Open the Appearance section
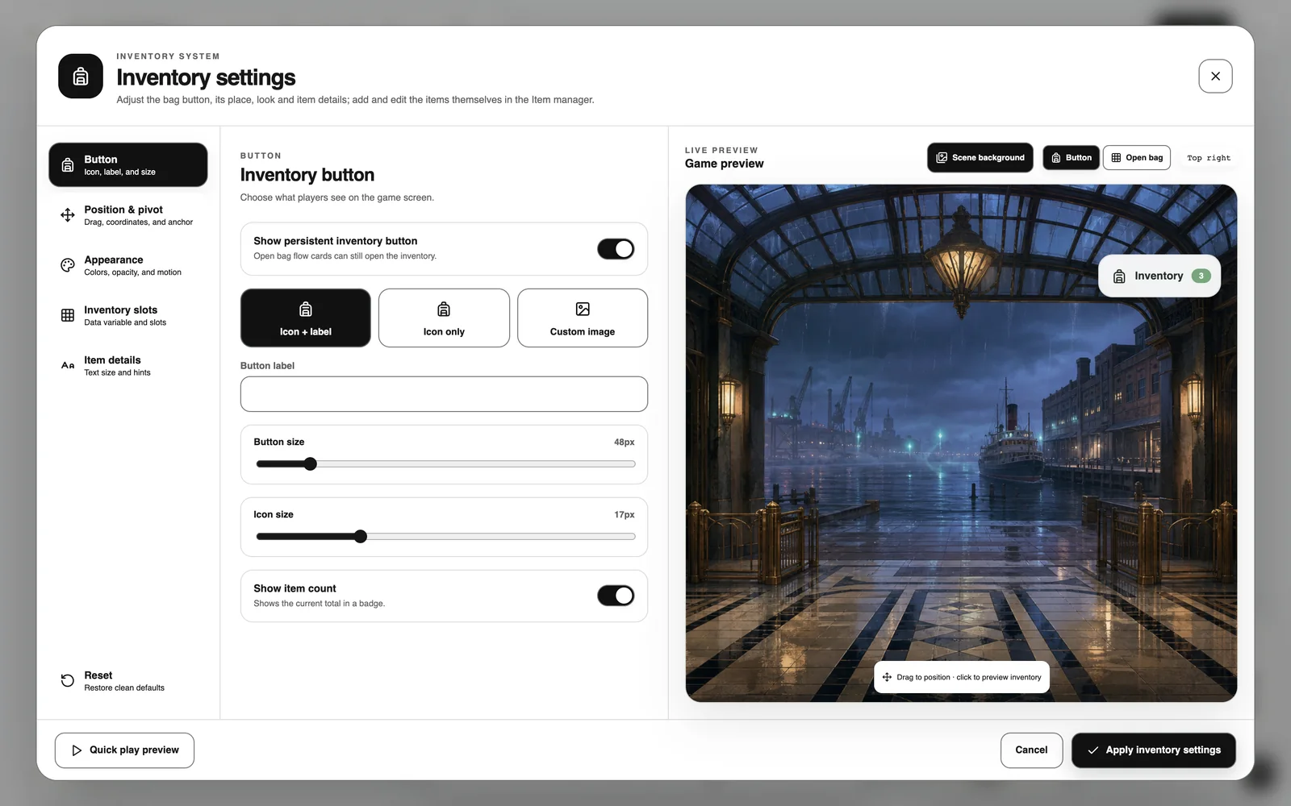Screen dimensions: 1291x806 128,265
